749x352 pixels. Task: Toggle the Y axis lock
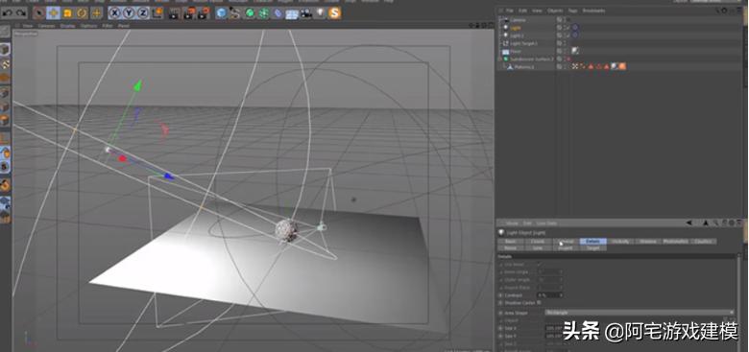[x=129, y=12]
